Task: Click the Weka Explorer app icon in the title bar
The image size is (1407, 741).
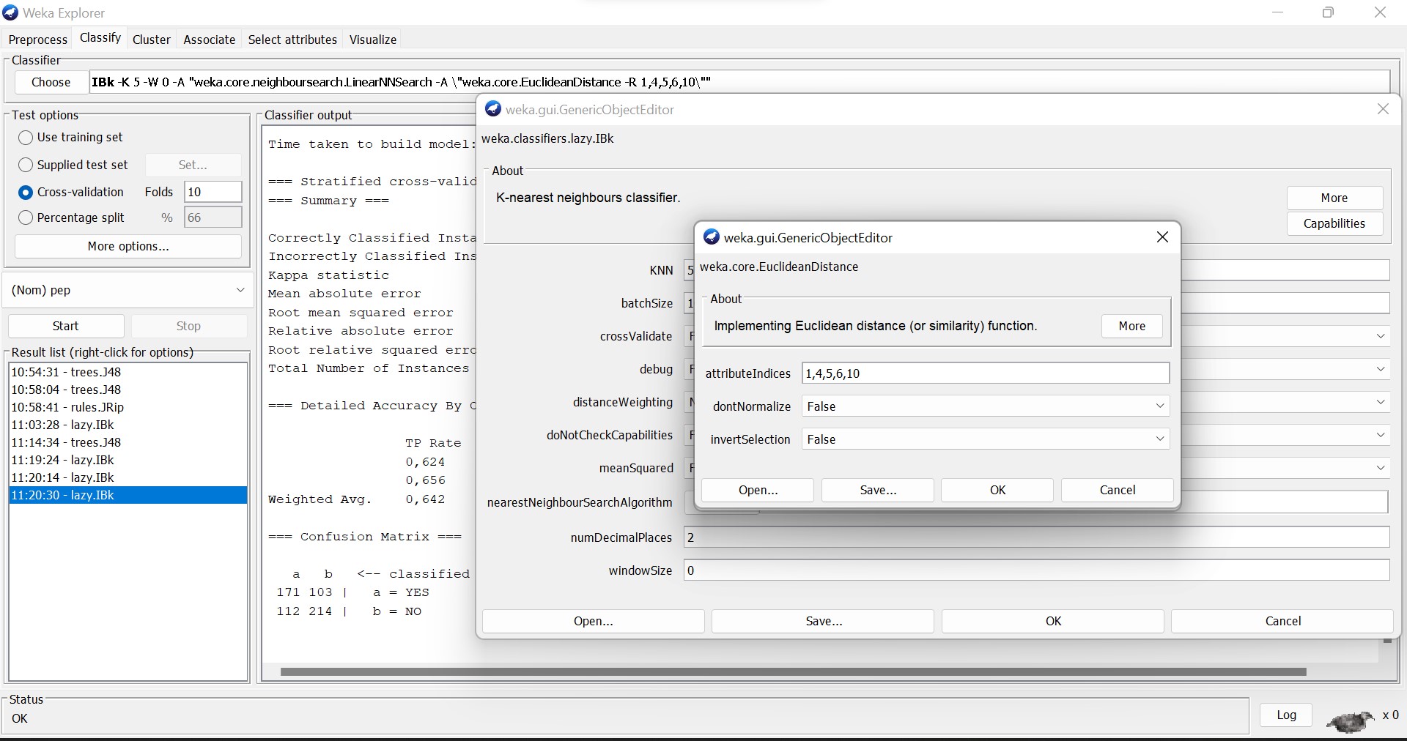Action: point(11,12)
